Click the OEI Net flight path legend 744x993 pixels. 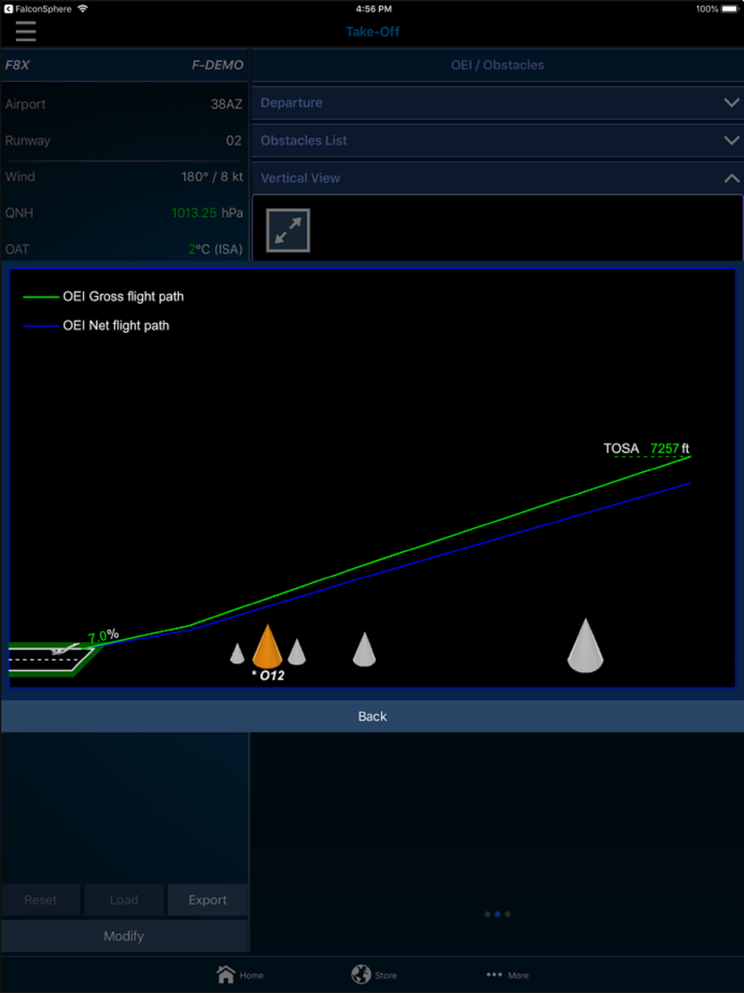(x=96, y=325)
